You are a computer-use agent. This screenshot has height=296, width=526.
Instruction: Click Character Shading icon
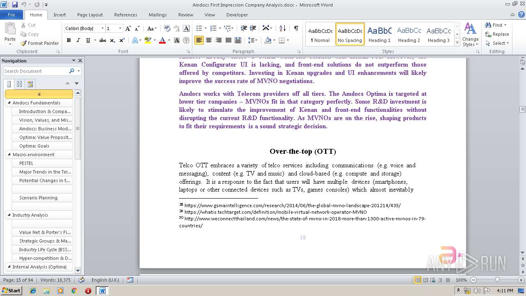(x=177, y=40)
